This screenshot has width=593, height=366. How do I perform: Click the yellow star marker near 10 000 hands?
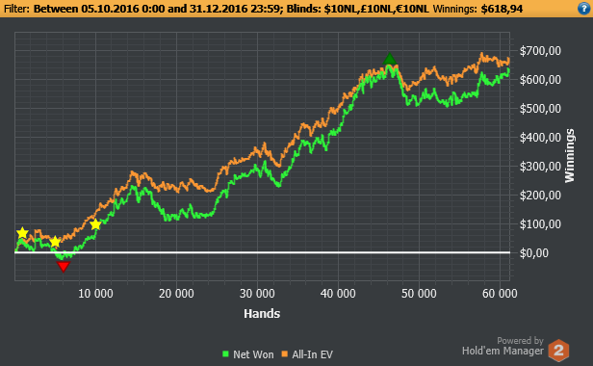pos(95,224)
